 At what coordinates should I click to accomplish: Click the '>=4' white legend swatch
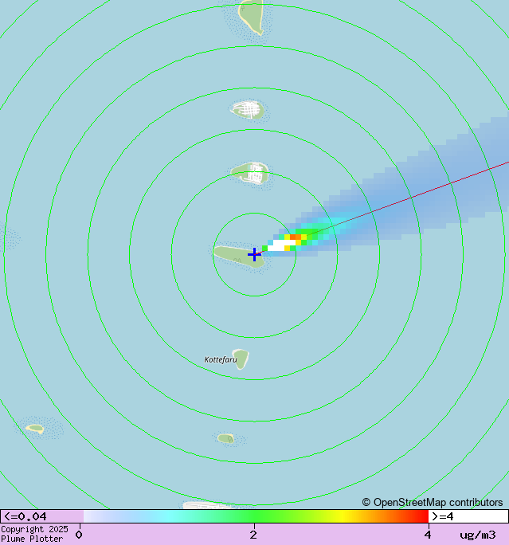[x=468, y=516]
